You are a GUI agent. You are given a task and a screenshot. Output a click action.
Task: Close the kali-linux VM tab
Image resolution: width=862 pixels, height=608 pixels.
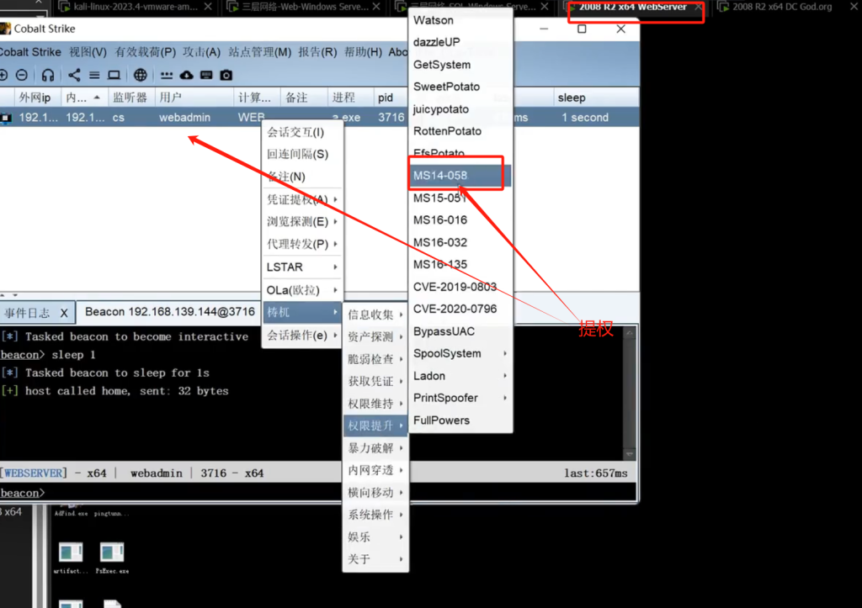click(x=208, y=7)
